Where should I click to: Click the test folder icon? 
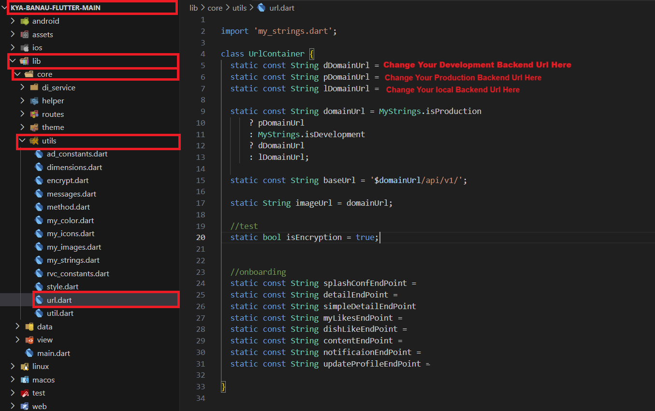pos(25,393)
